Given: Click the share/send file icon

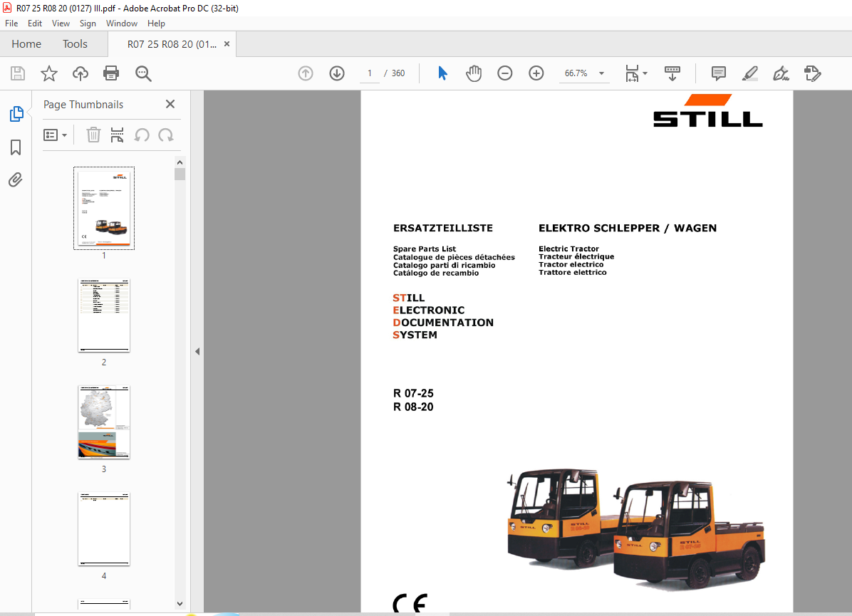Looking at the screenshot, I should 812,73.
